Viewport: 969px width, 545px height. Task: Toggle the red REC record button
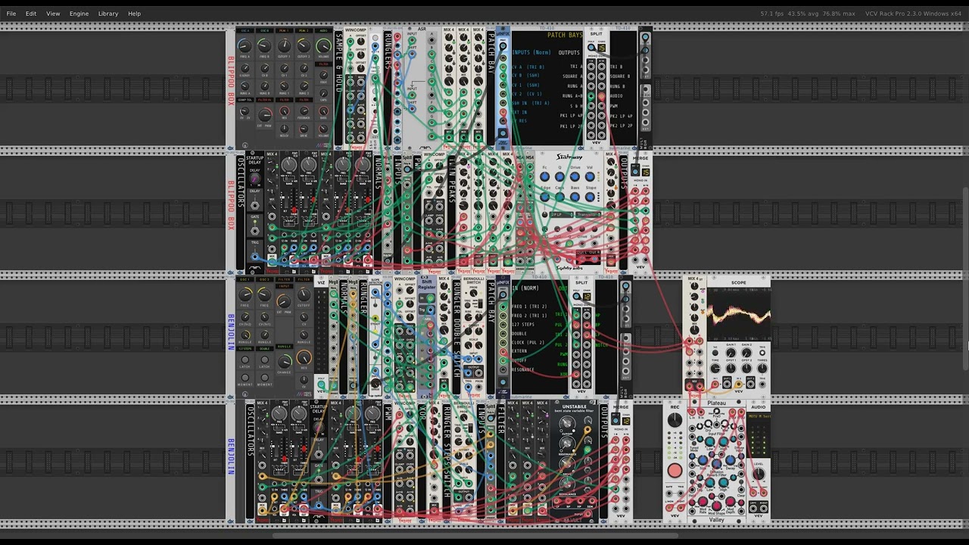pos(675,470)
